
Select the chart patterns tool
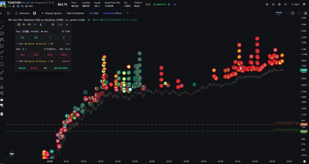click(2, 40)
